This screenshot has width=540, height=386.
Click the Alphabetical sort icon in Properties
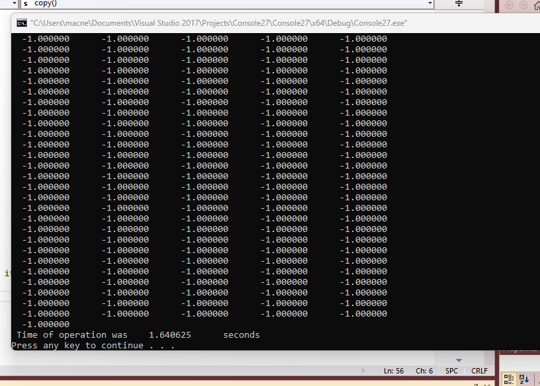click(x=523, y=379)
